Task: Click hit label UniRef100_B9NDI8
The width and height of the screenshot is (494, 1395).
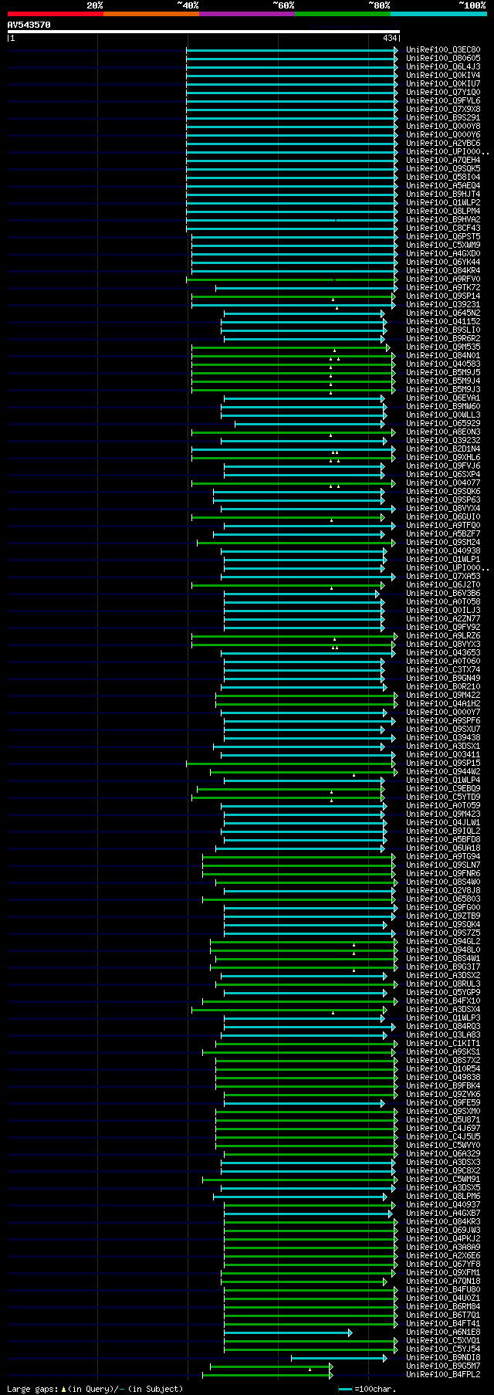Action: tap(443, 1358)
